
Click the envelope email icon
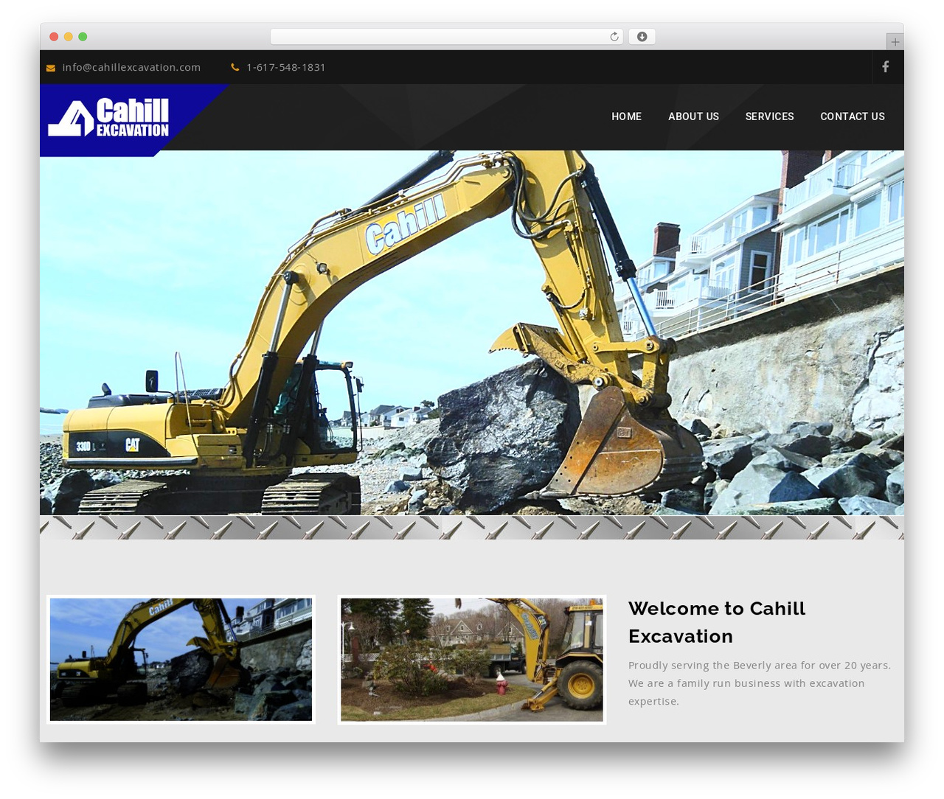51,68
